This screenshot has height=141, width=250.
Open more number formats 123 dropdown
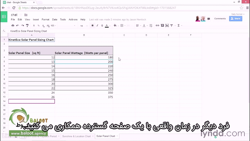(x=53, y=26)
